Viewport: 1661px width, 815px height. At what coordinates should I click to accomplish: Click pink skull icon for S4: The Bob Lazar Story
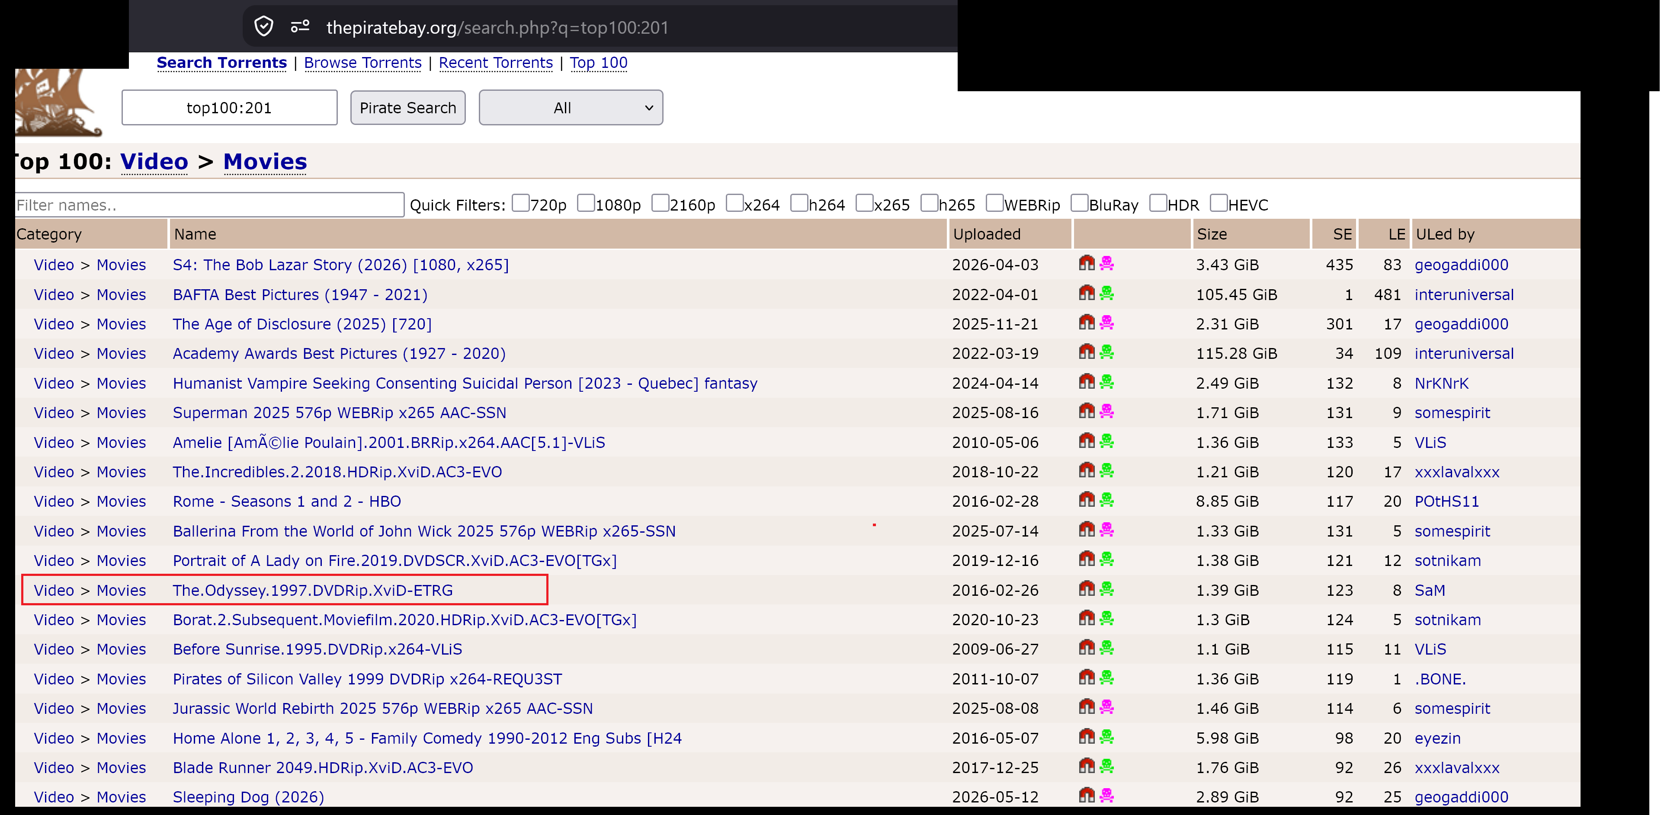tap(1107, 263)
